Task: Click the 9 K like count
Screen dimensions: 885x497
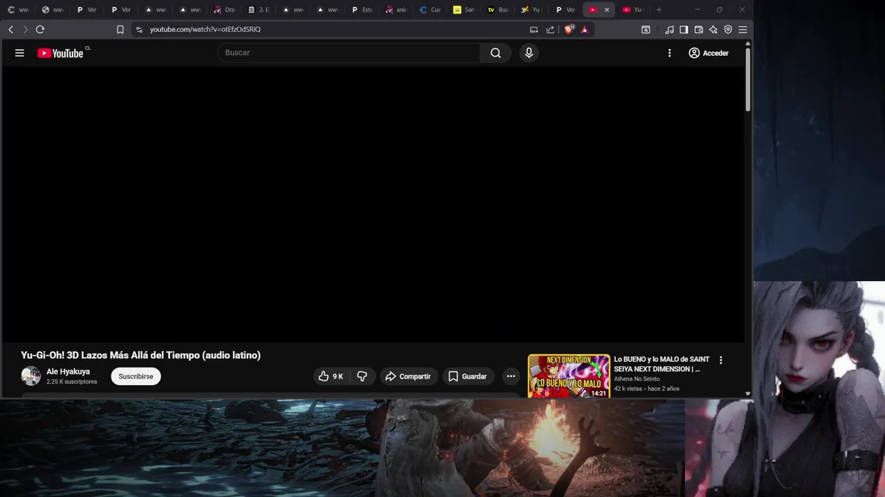Action: tap(337, 376)
